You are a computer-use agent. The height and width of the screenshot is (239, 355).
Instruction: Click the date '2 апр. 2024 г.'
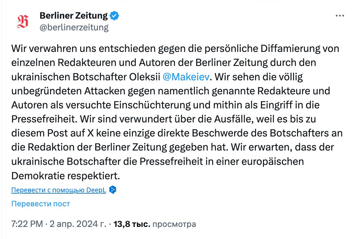(x=78, y=224)
